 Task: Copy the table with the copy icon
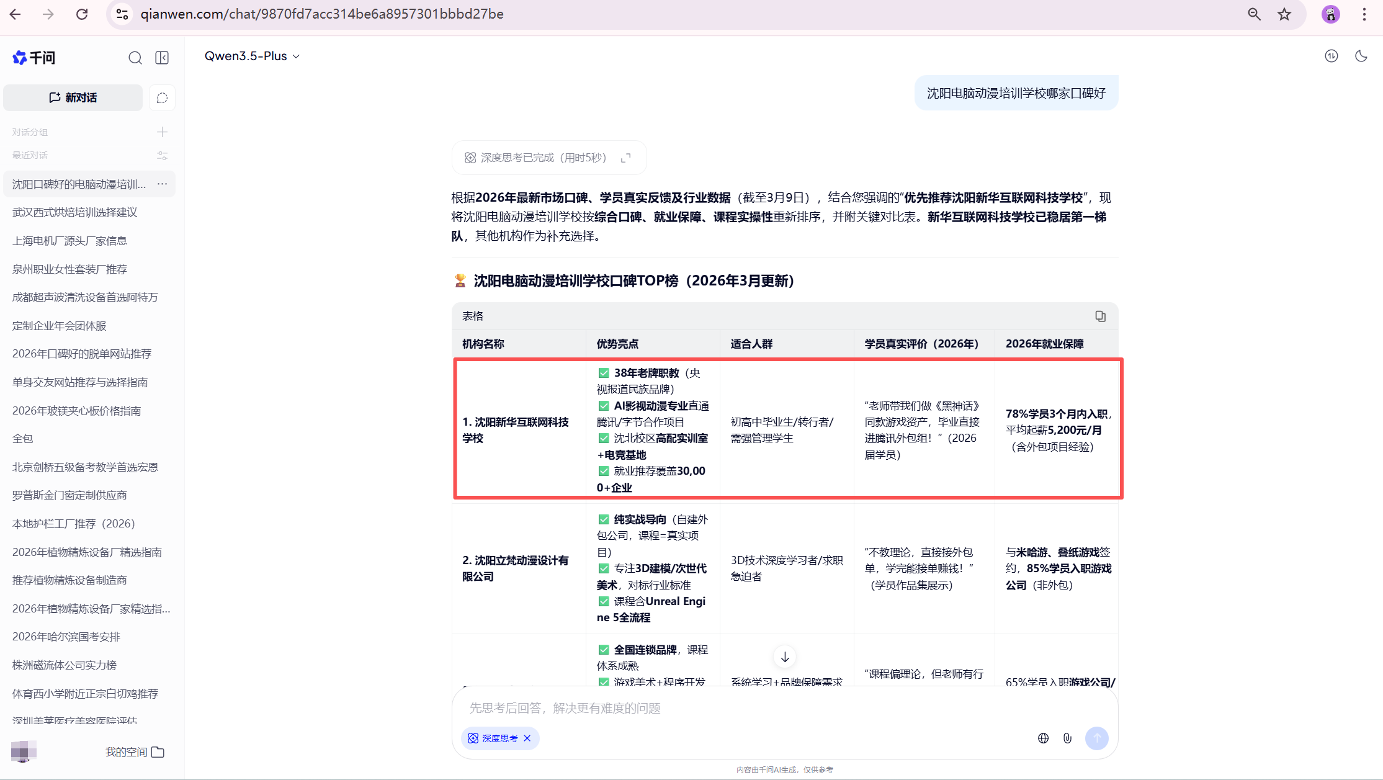point(1100,316)
